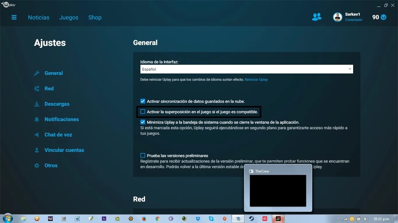Open the Windows Start menu

(7, 219)
